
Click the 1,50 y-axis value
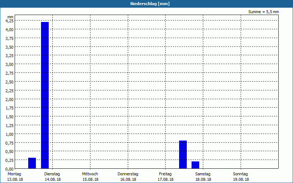pyautogui.click(x=10, y=117)
